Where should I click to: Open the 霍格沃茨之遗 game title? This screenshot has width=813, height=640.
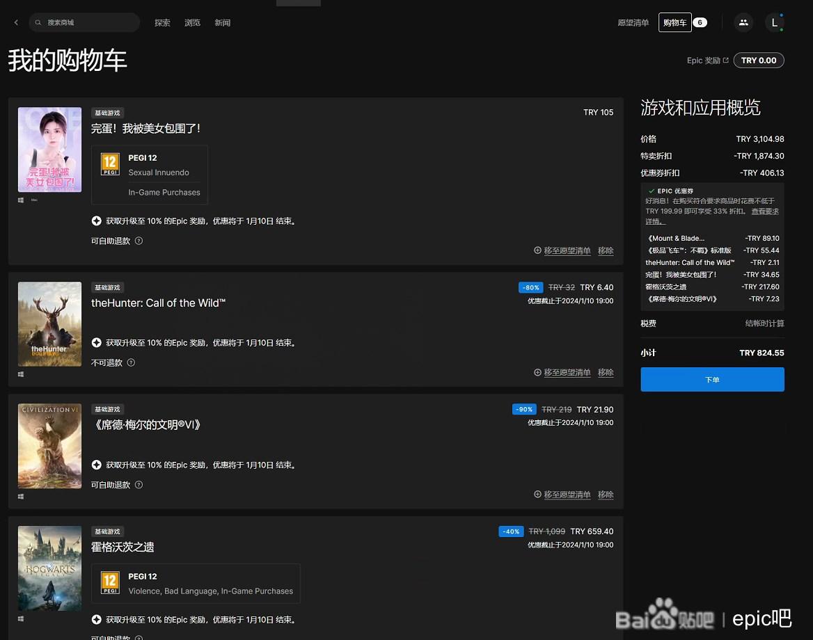point(123,547)
